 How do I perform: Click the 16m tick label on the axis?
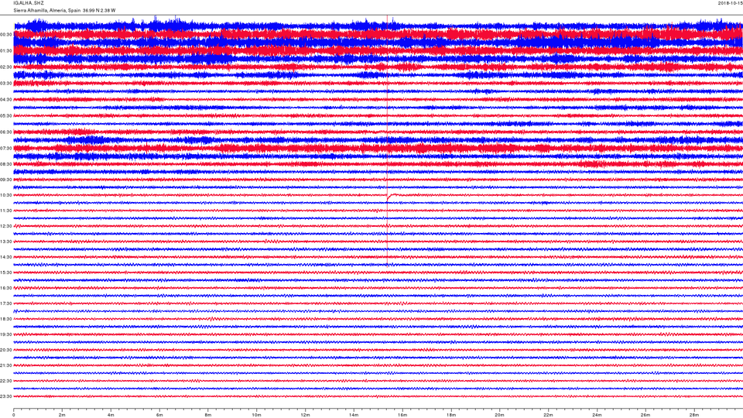coord(402,415)
